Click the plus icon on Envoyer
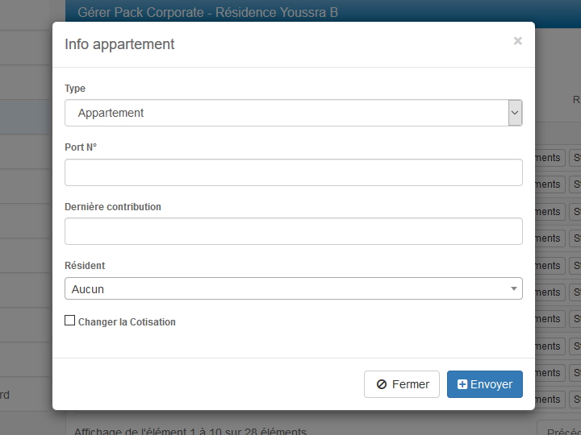The image size is (581, 435). pyautogui.click(x=462, y=385)
